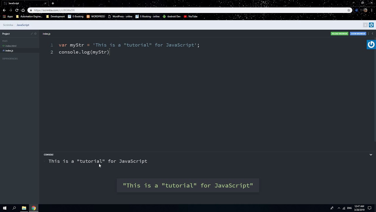Click the console output text line

98,161
